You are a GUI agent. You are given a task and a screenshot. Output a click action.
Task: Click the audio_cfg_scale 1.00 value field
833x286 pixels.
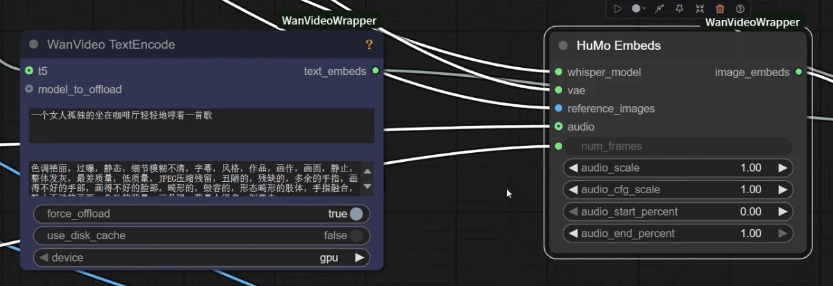click(x=751, y=189)
